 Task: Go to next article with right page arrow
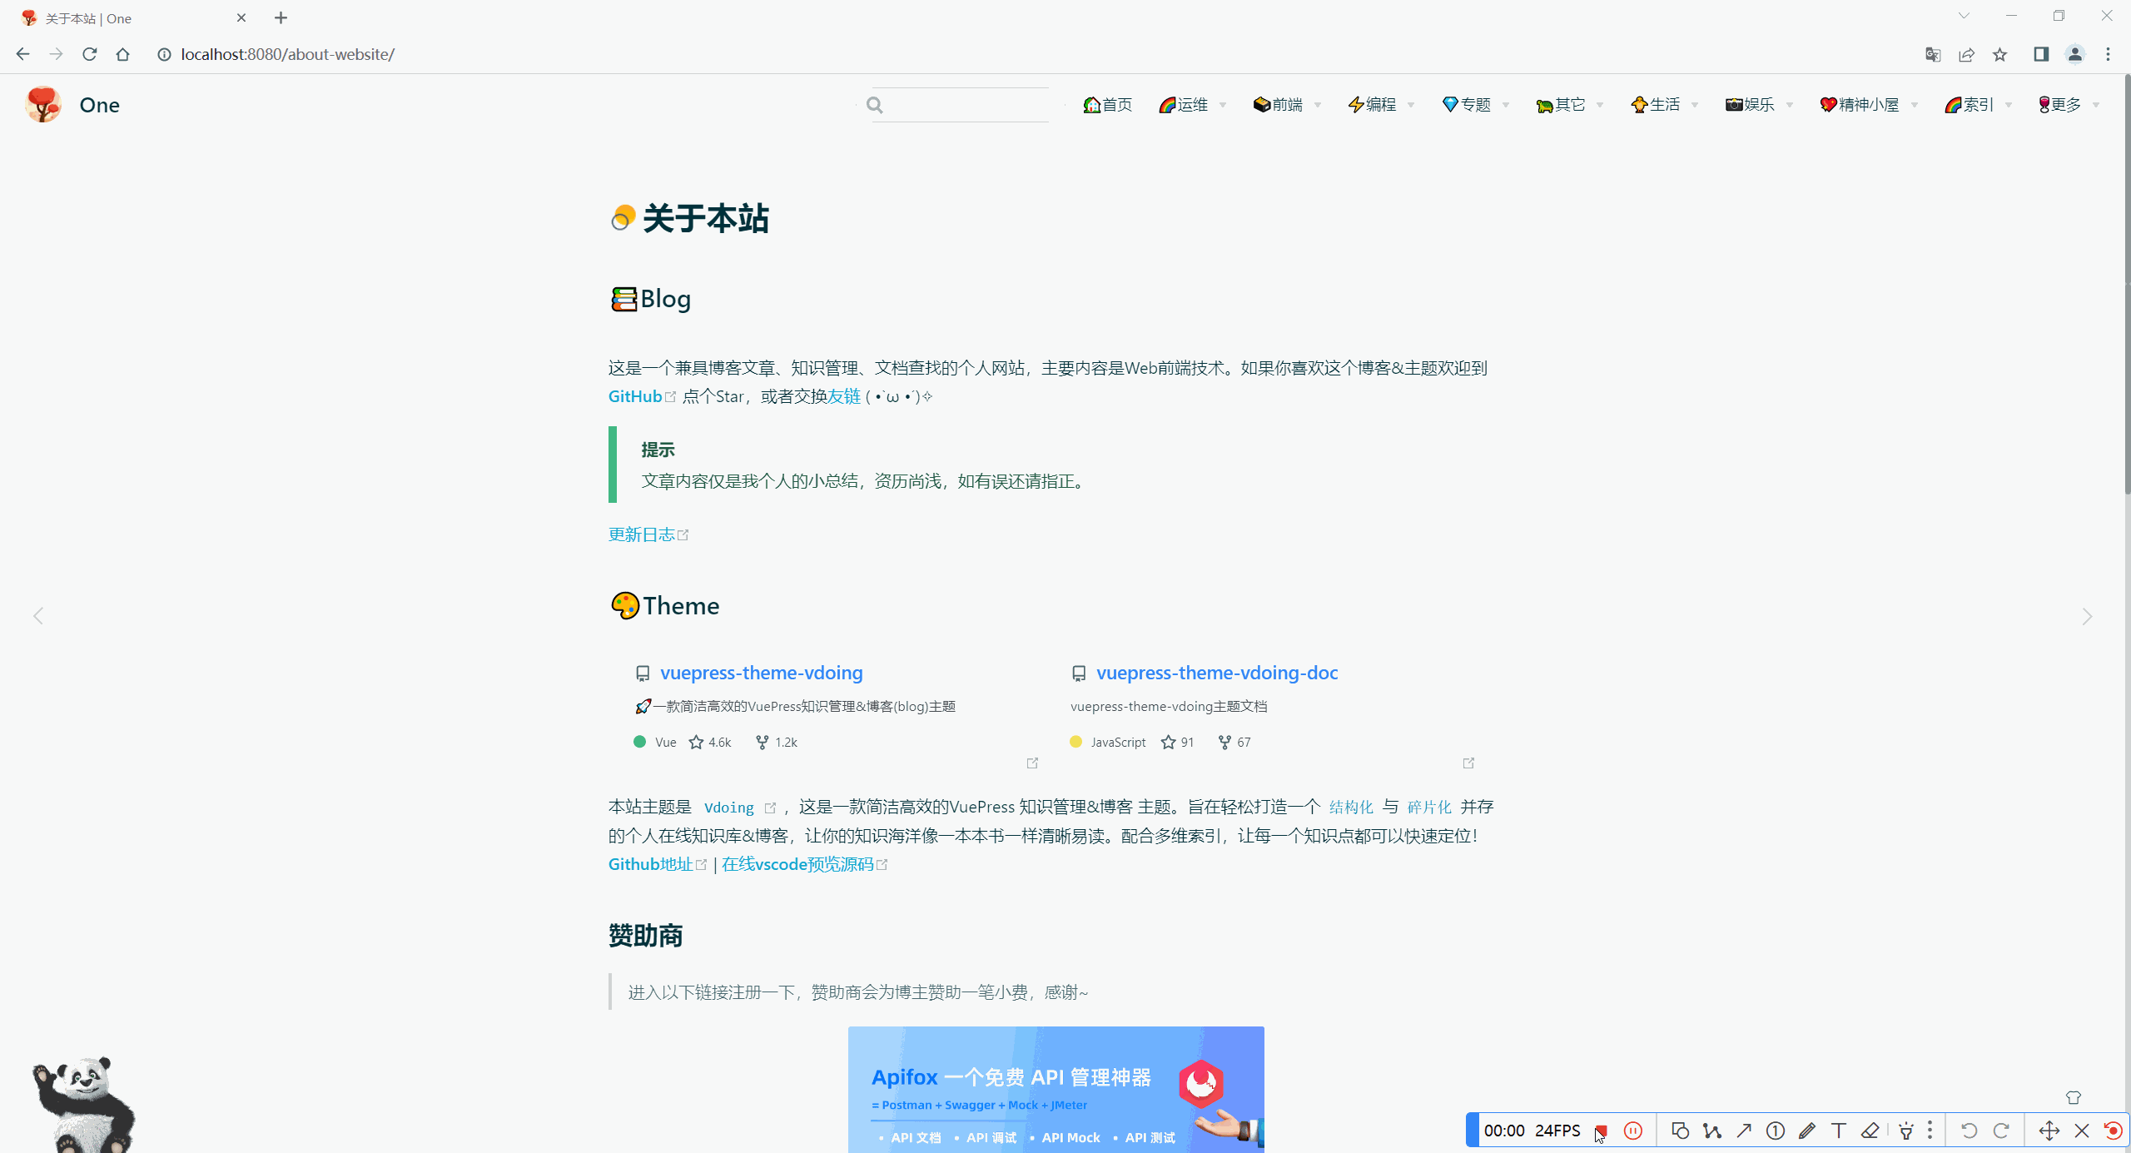pyautogui.click(x=2087, y=616)
